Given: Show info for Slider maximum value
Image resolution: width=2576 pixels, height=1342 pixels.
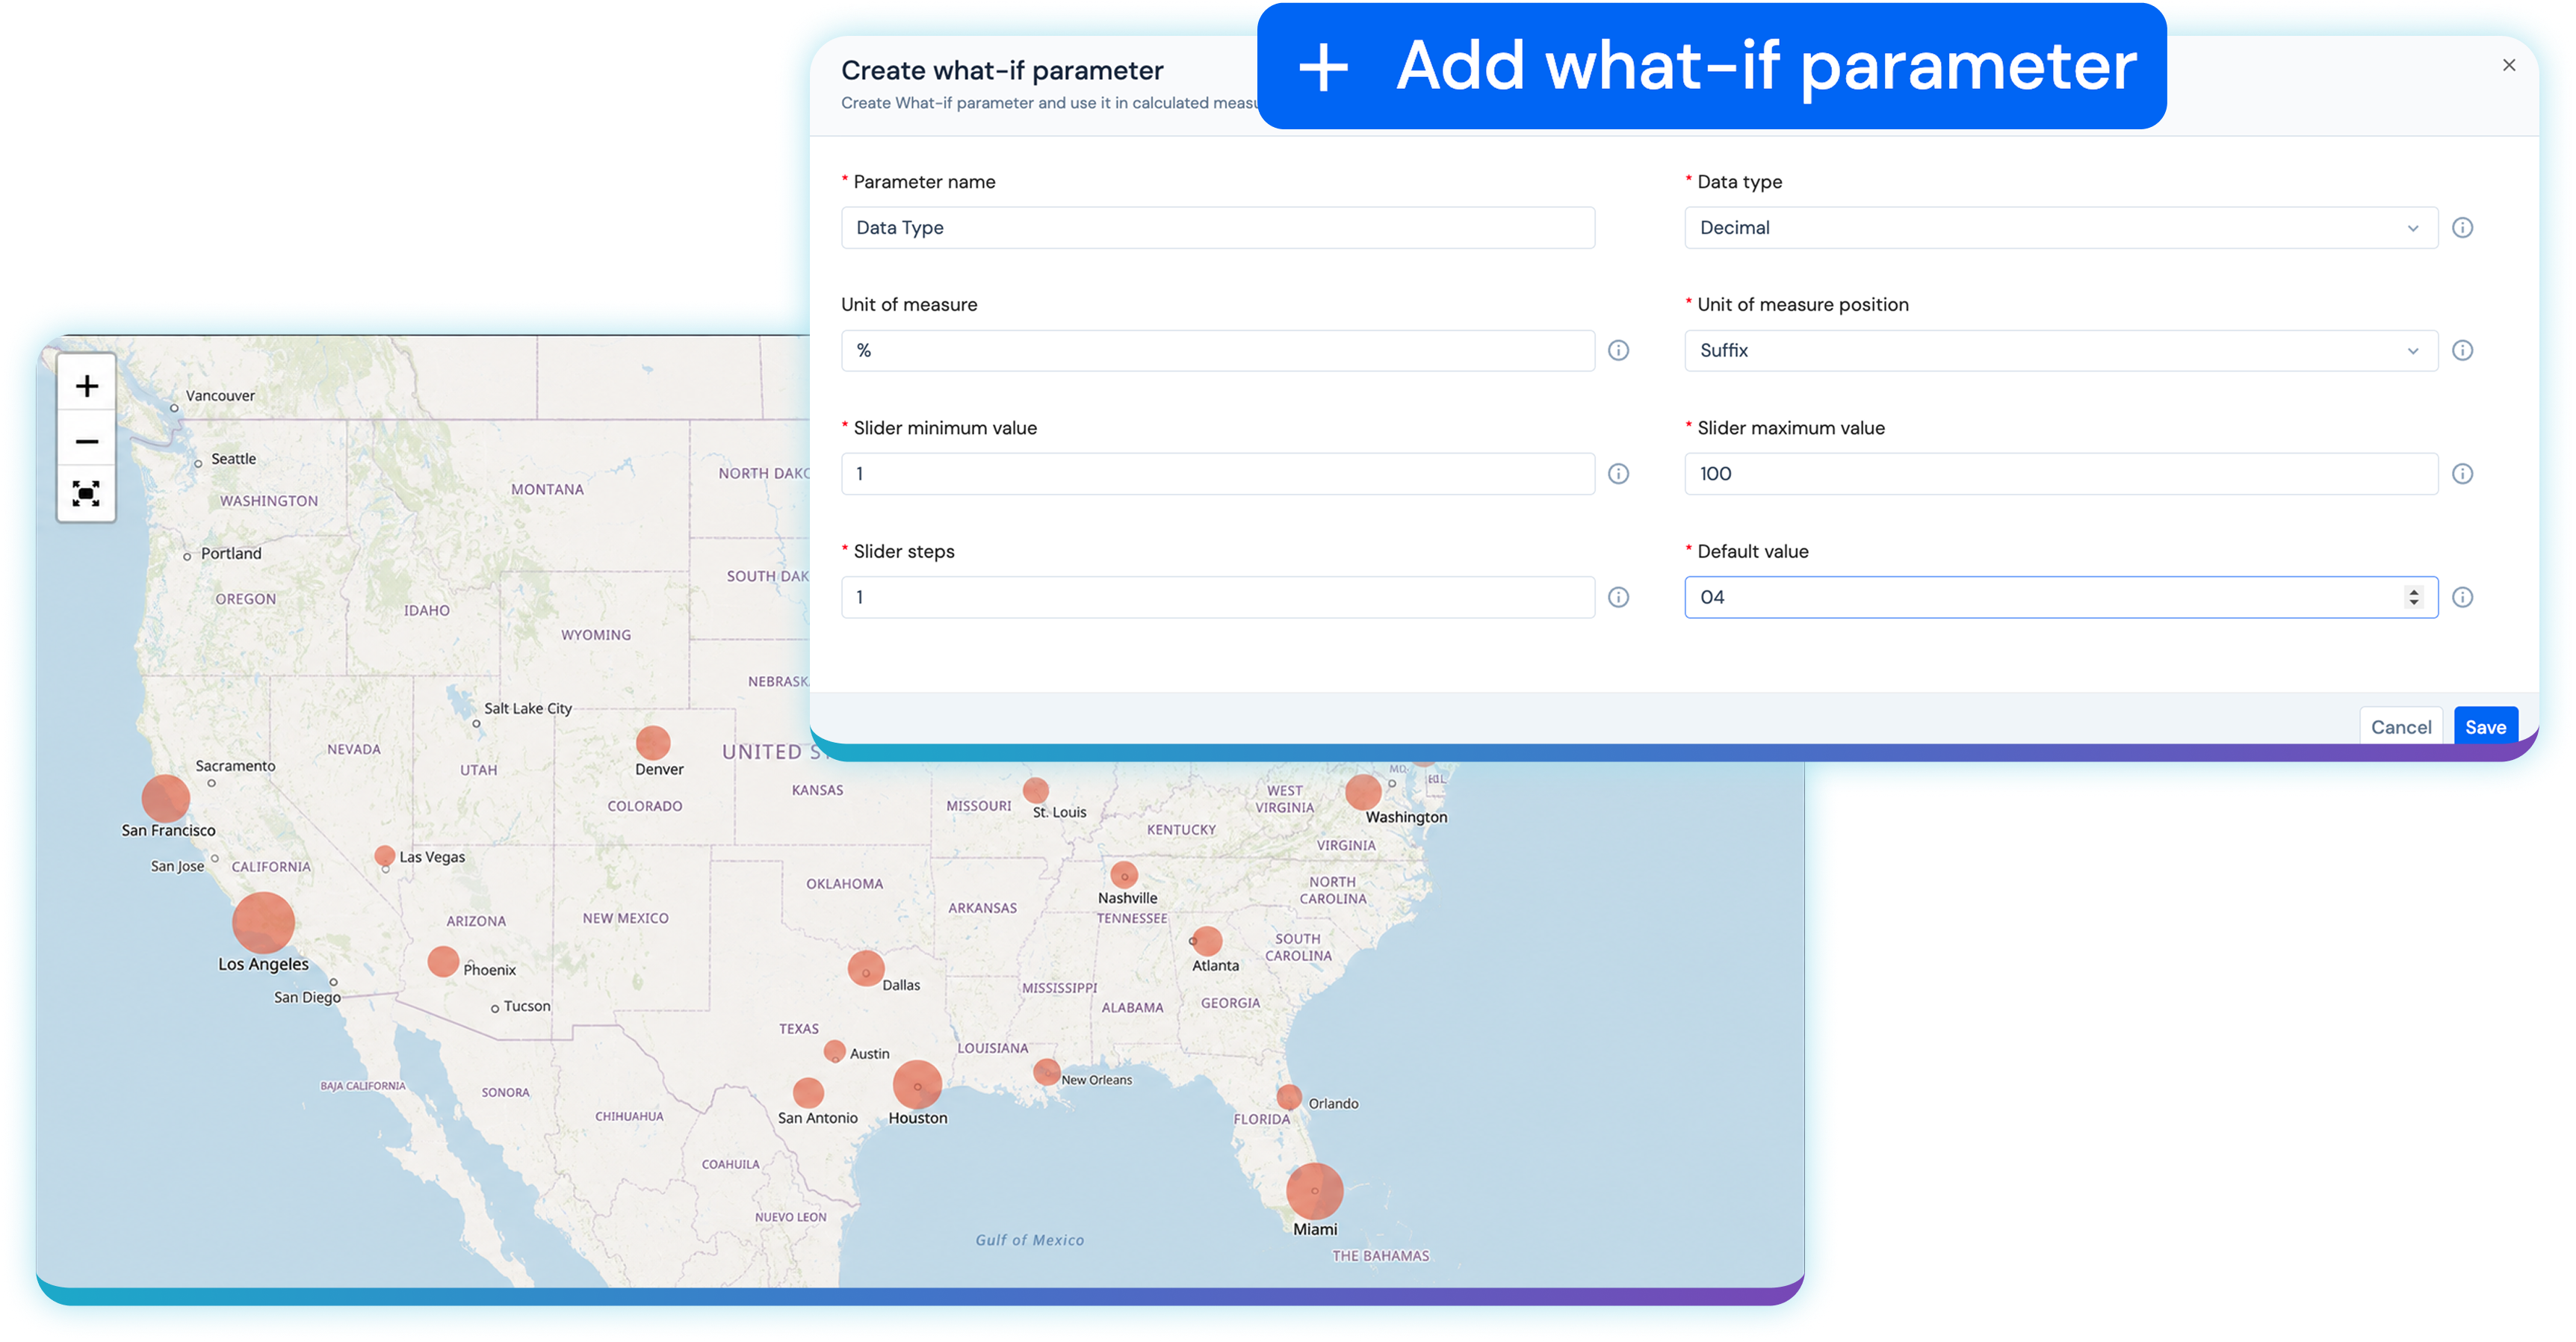Looking at the screenshot, I should [x=2463, y=474].
